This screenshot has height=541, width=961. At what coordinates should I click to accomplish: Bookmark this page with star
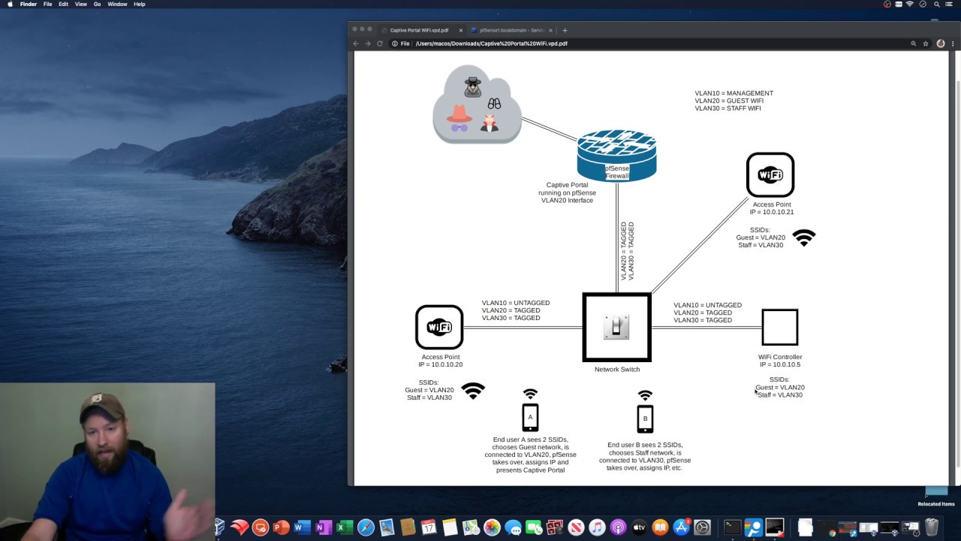(926, 44)
